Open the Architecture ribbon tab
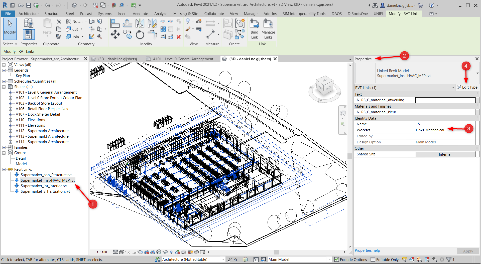 (28, 14)
